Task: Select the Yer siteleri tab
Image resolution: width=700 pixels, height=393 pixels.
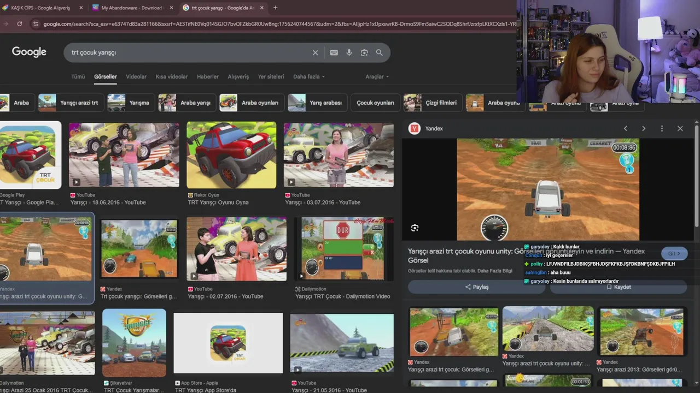Action: point(271,77)
